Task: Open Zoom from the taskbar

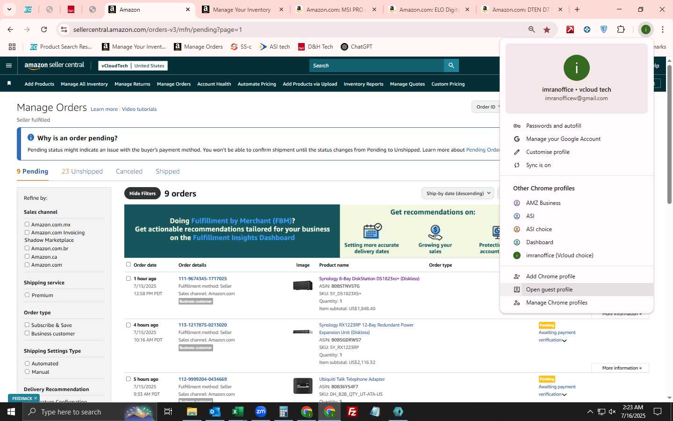Action: tap(261, 412)
